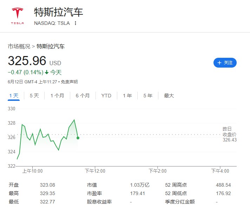Viewport: 250px width, 208px height.
Task: Click the Tesla logo icon
Action: pyautogui.click(x=18, y=16)
